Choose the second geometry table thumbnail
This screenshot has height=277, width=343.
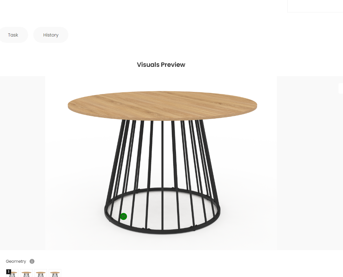tap(26, 273)
